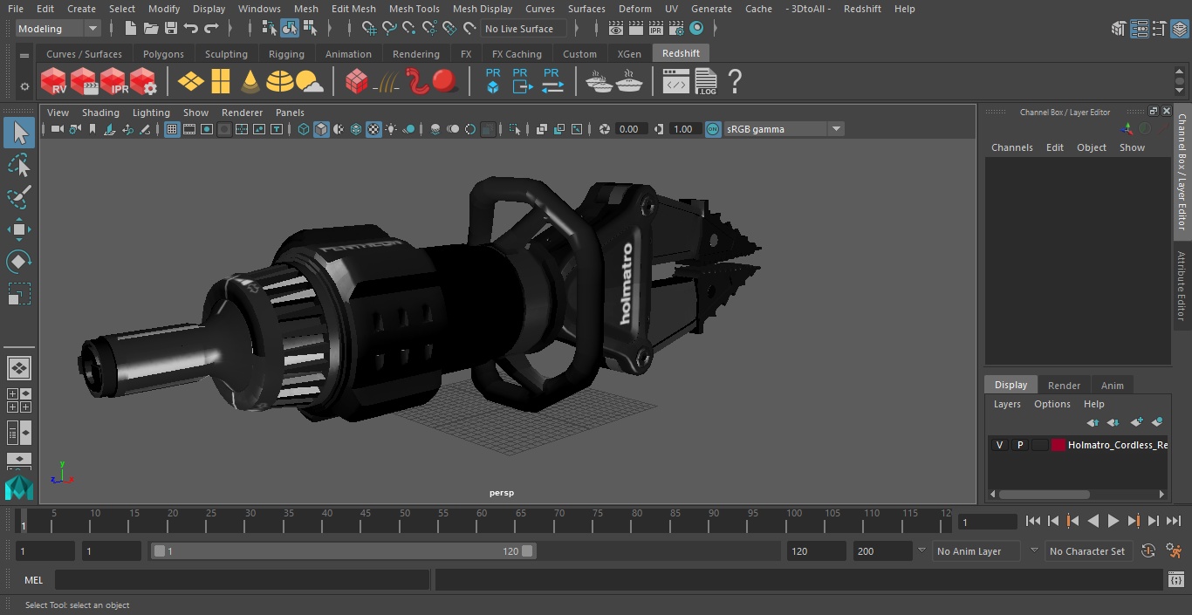1192x615 pixels.
Task: Click the redo arrow icon
Action: point(211,29)
